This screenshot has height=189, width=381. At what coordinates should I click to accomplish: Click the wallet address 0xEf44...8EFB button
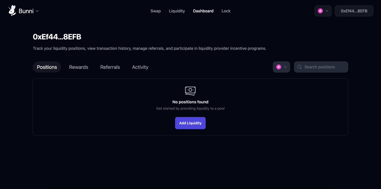[354, 10]
